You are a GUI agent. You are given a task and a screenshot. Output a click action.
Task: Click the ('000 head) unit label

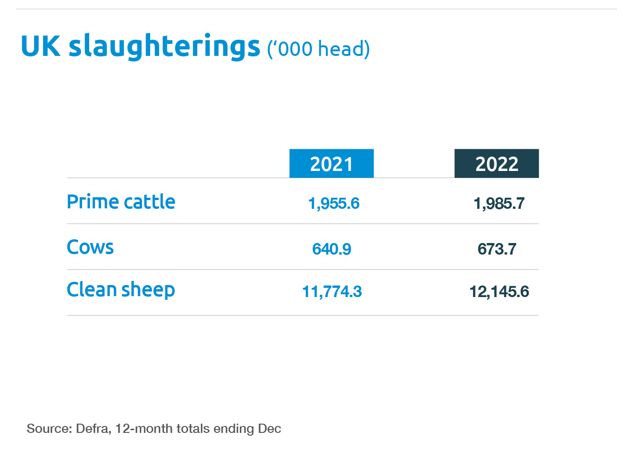click(318, 49)
